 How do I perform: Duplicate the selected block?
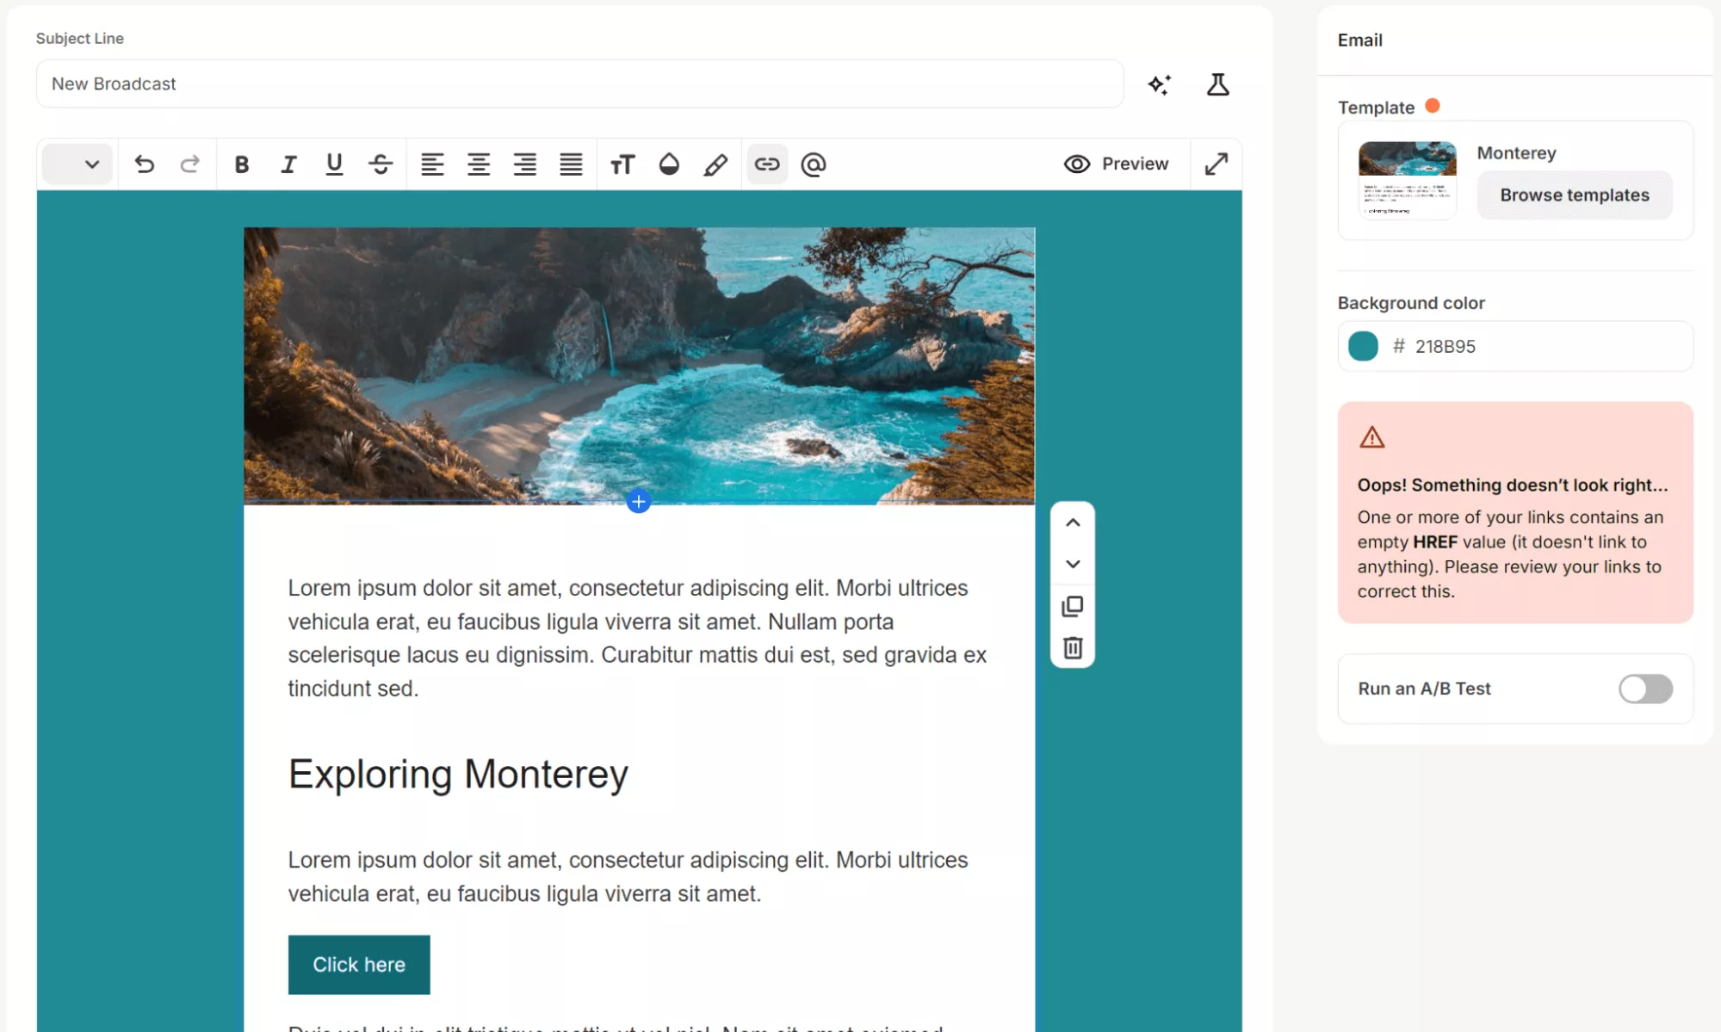tap(1073, 606)
